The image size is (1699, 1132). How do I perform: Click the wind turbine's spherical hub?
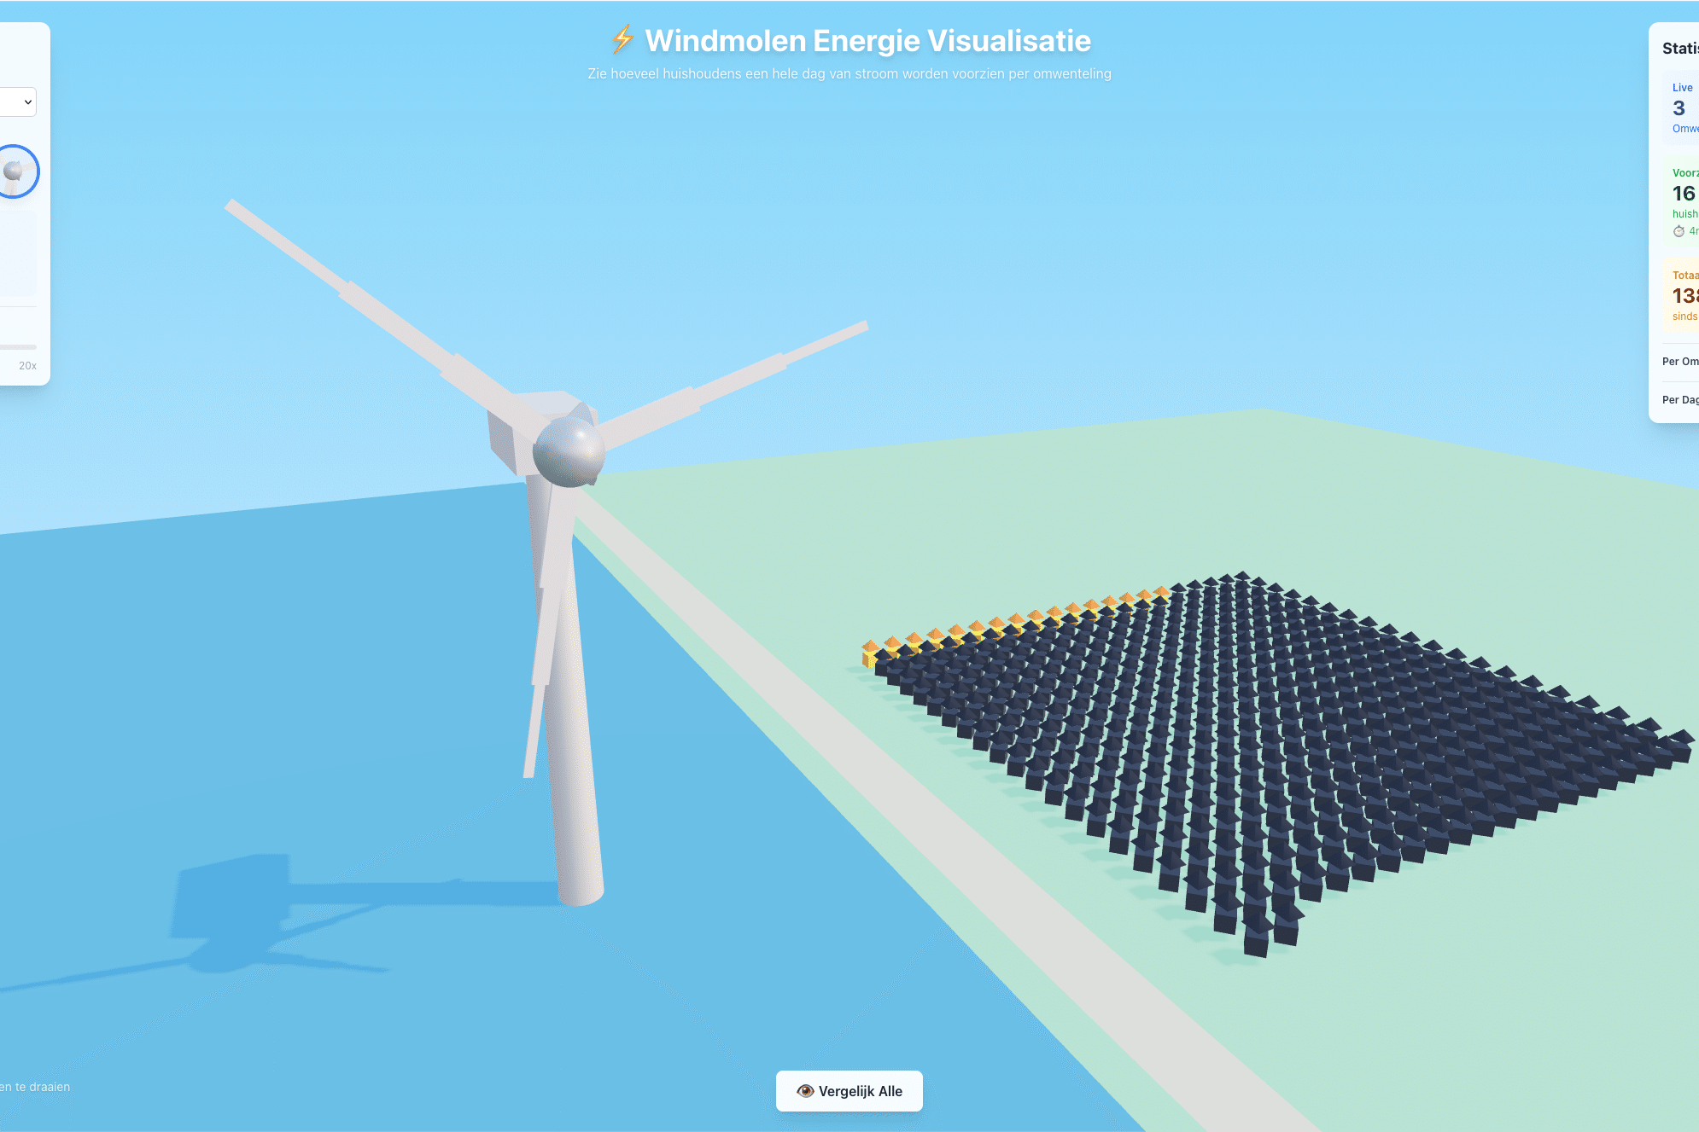569,452
